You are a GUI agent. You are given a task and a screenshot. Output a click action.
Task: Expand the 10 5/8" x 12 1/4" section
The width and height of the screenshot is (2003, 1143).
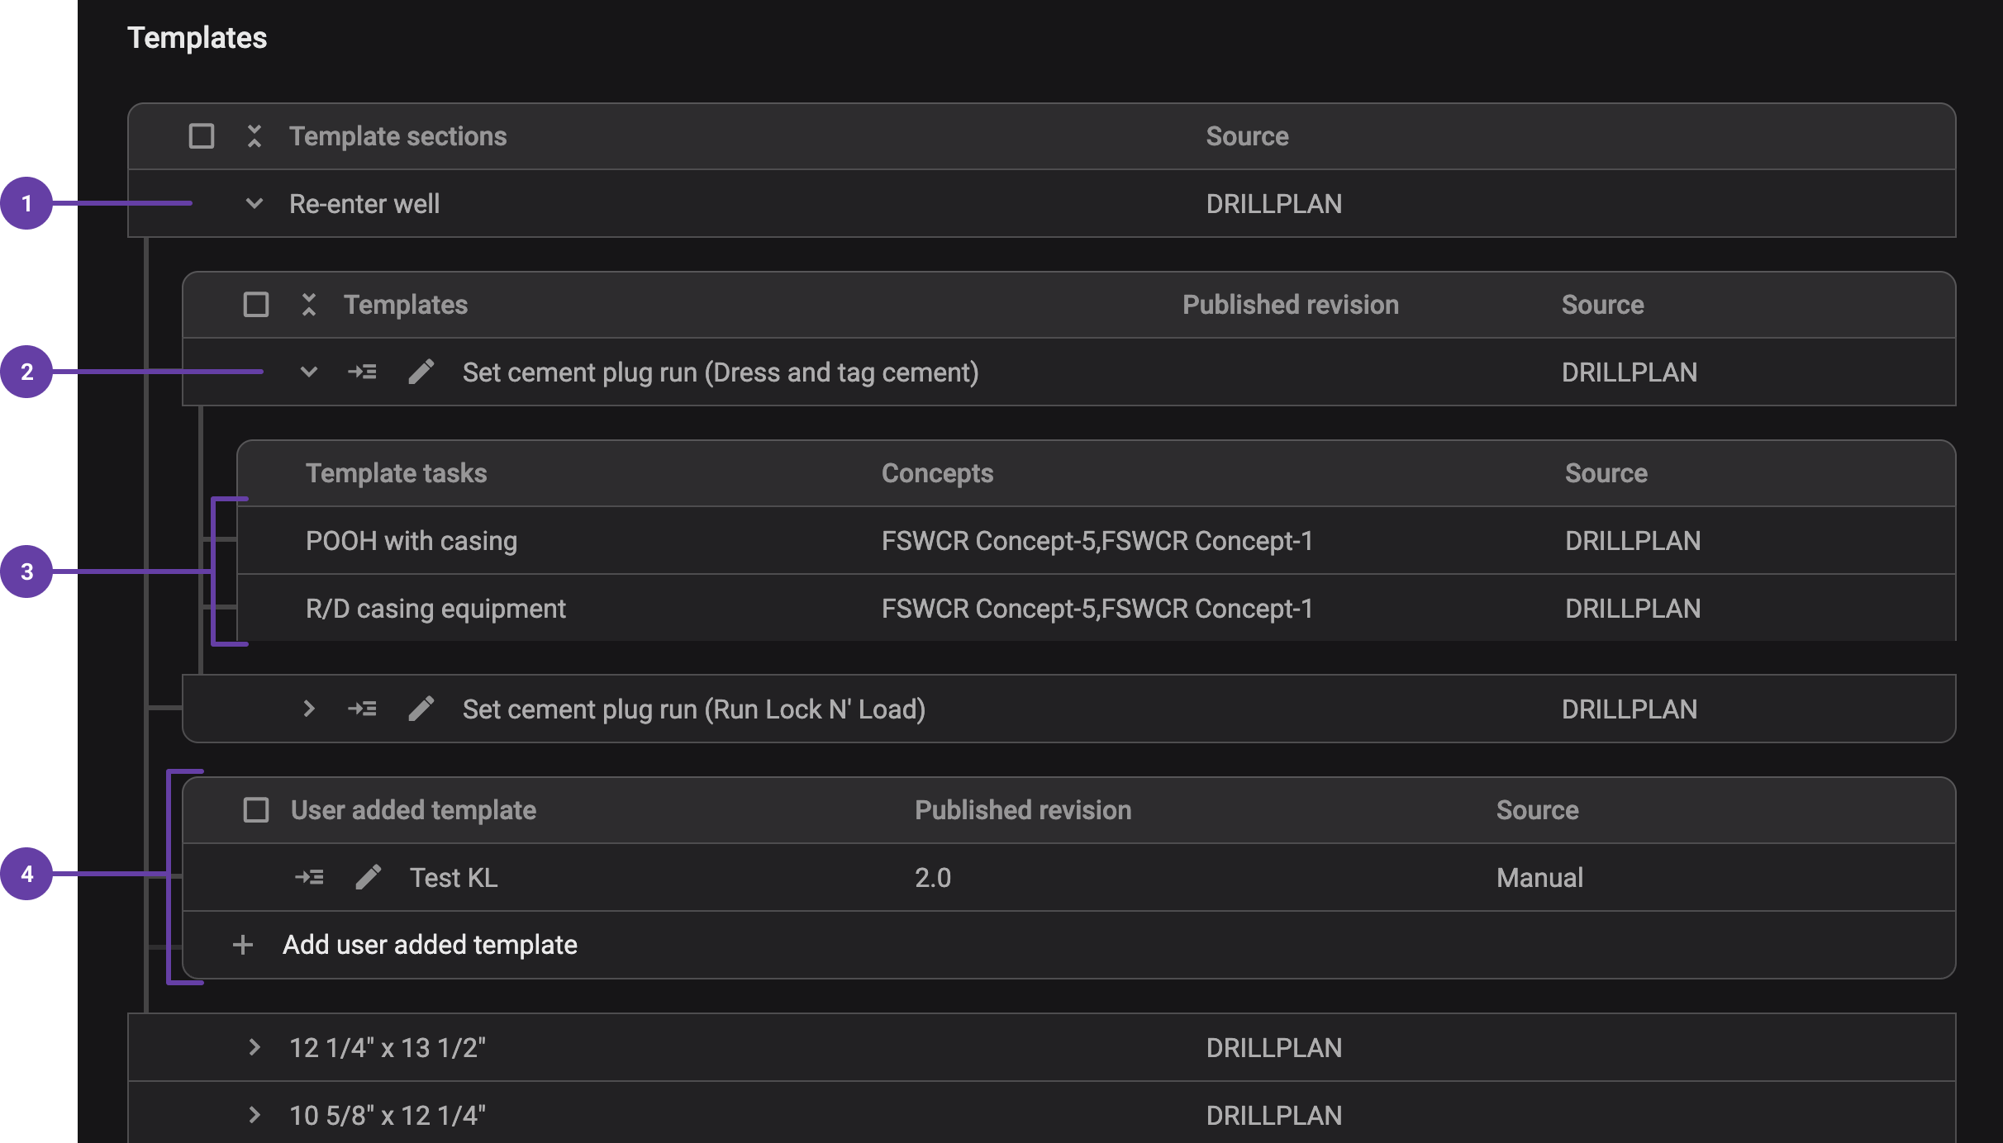[254, 1115]
